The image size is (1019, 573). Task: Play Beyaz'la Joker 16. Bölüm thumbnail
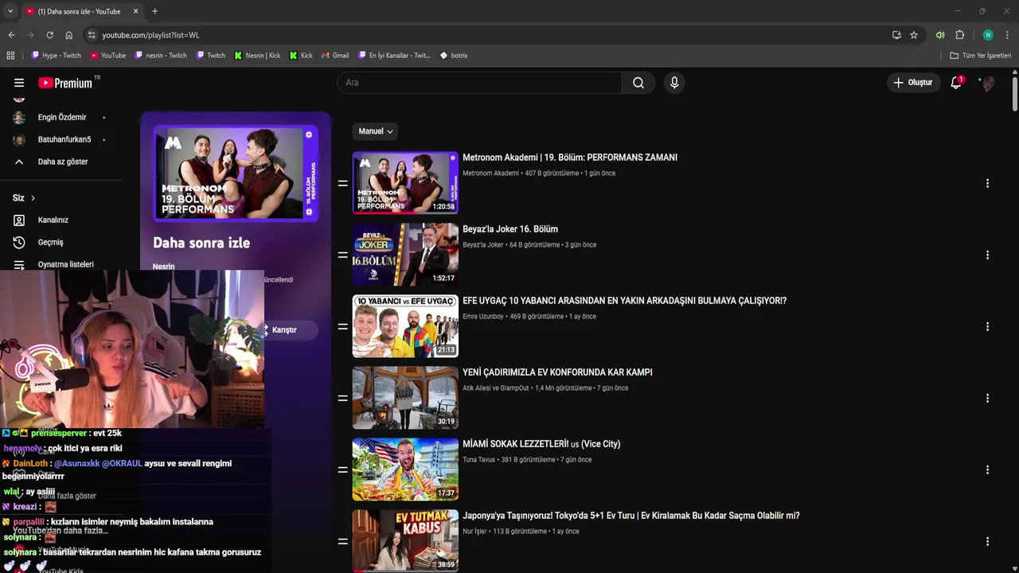(405, 255)
